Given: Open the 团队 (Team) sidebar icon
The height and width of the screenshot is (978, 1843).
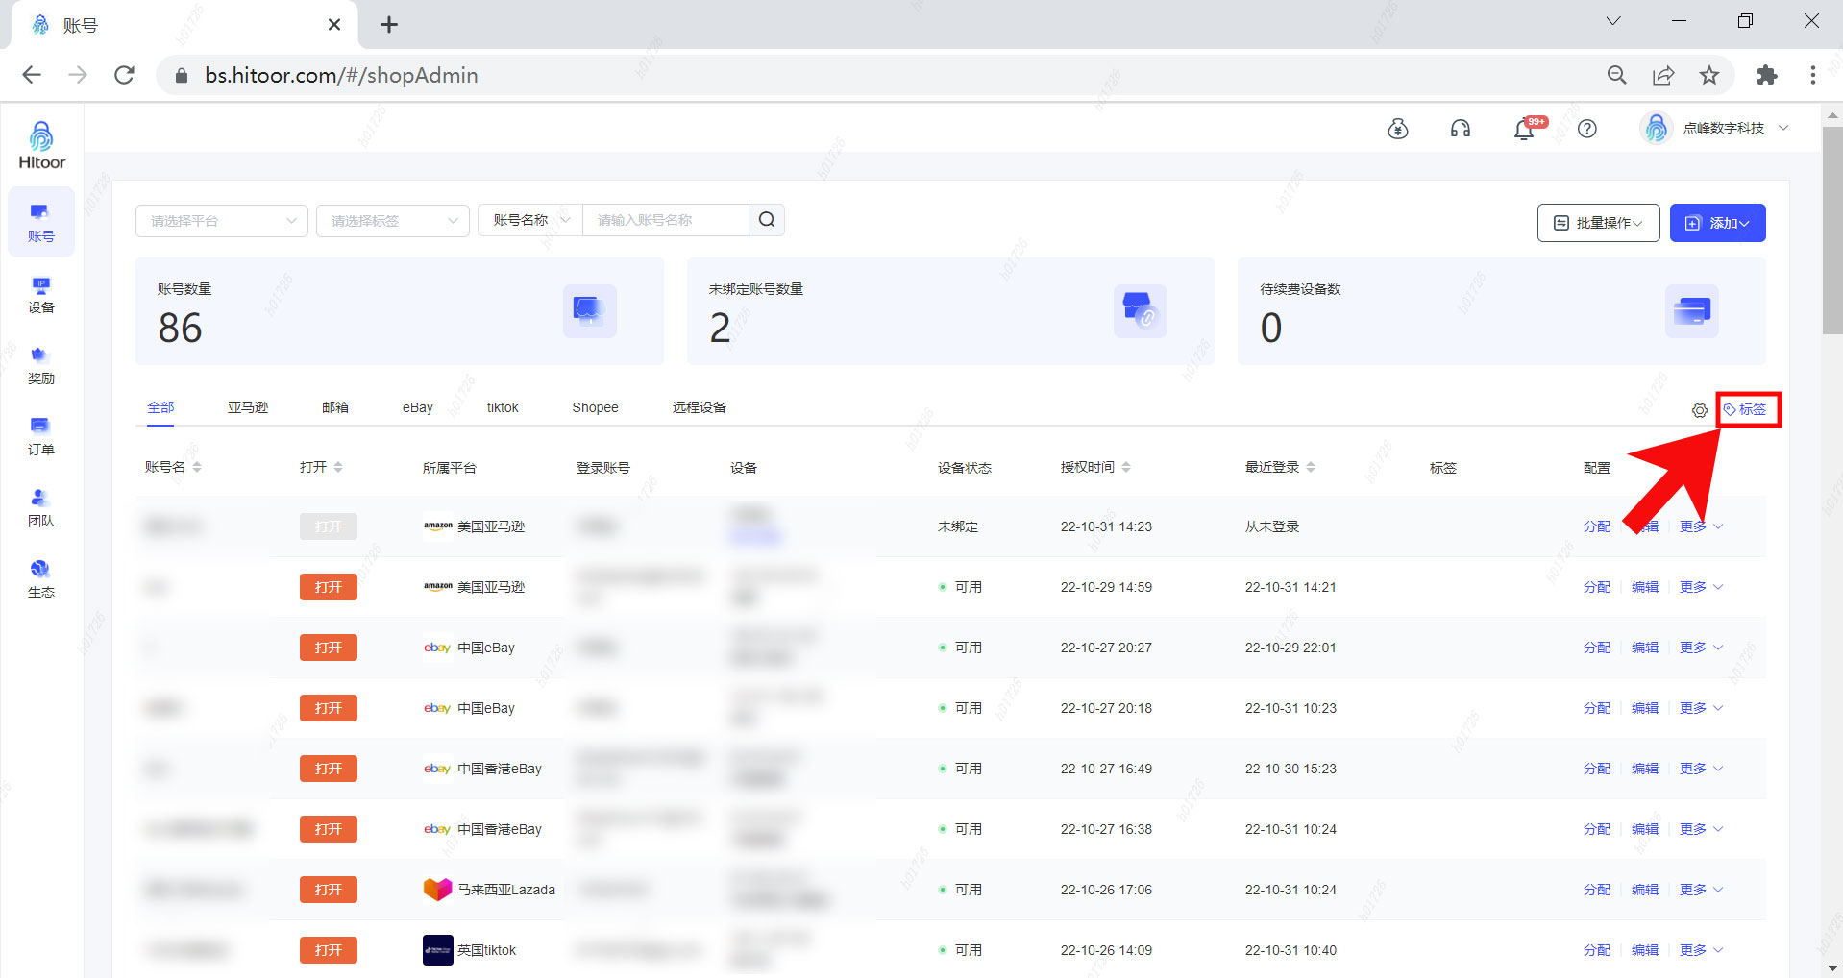Looking at the screenshot, I should click(x=40, y=507).
